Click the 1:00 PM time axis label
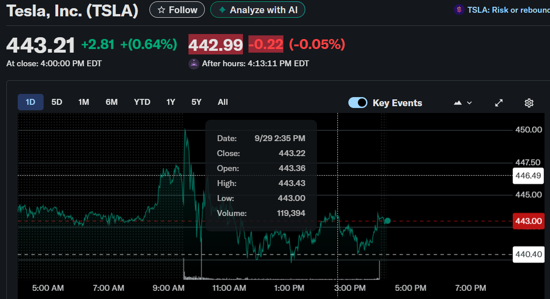This screenshot has height=299, width=550. (289, 288)
